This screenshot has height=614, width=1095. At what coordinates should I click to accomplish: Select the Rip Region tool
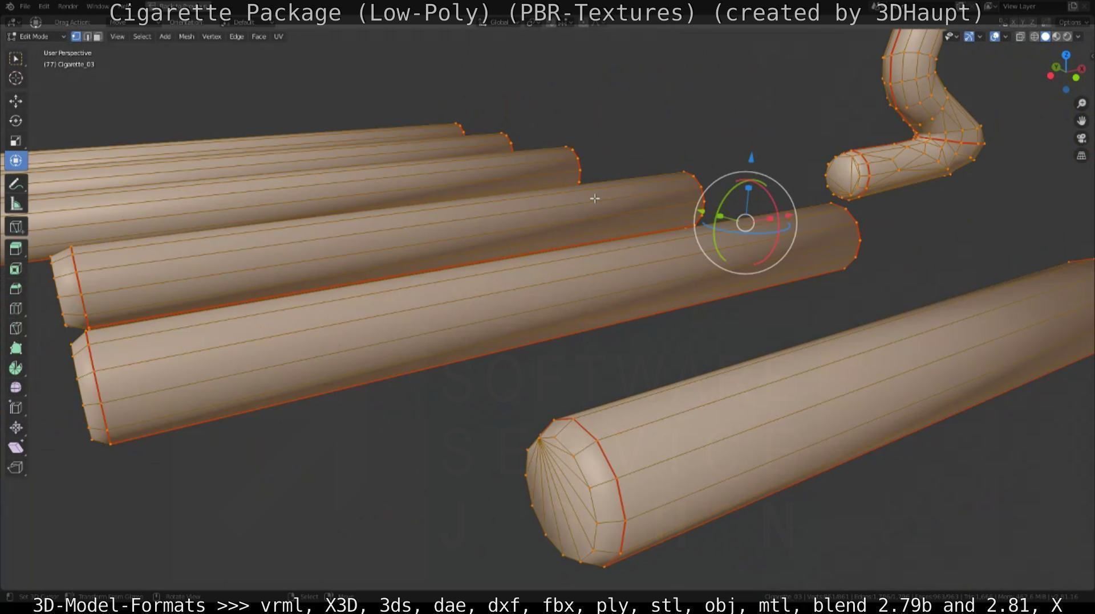[16, 468]
